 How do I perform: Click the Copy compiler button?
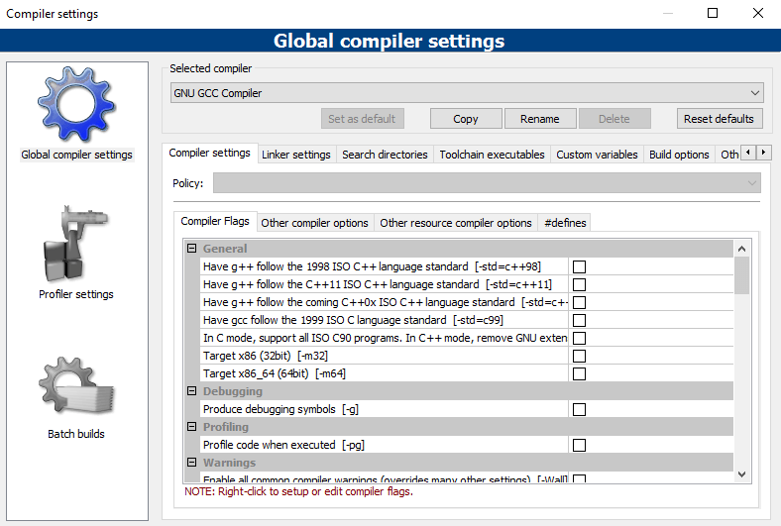tap(465, 119)
